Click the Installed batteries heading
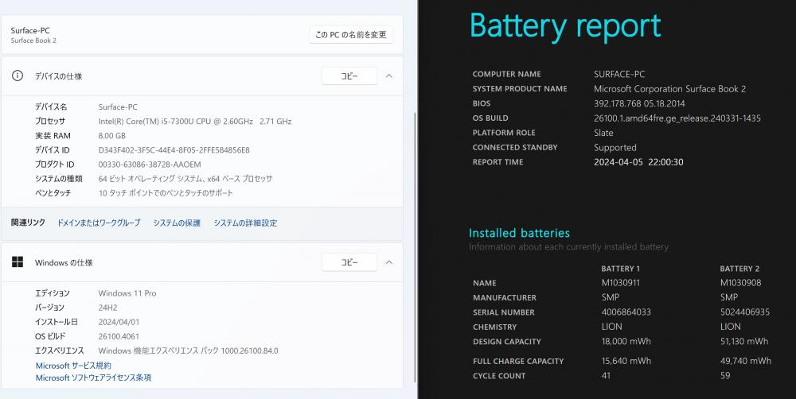This screenshot has width=796, height=399. point(519,233)
